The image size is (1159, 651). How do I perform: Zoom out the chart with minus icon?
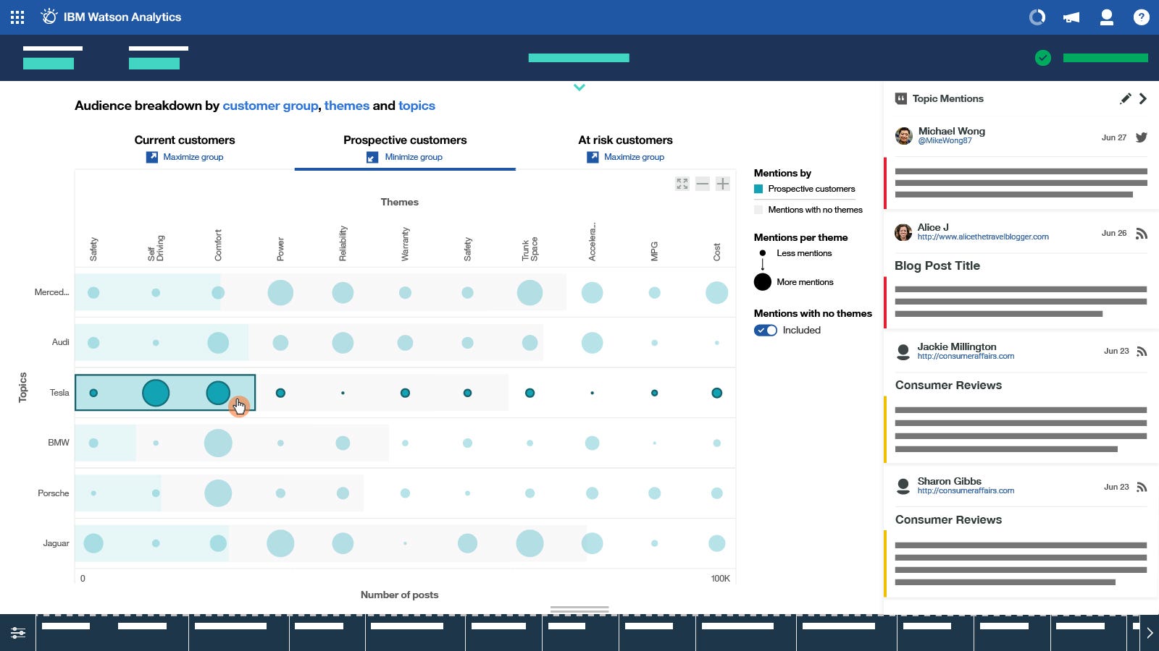point(703,184)
